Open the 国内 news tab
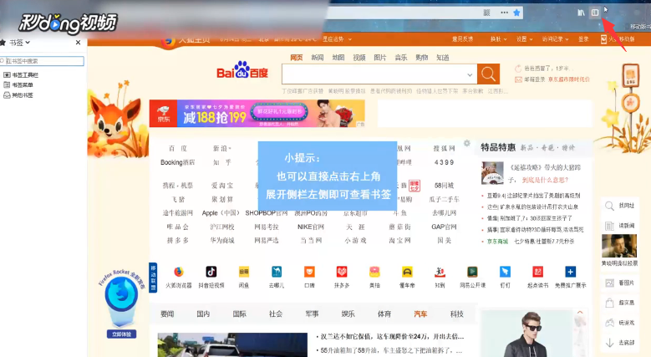Image resolution: width=651 pixels, height=357 pixels. (x=203, y=314)
